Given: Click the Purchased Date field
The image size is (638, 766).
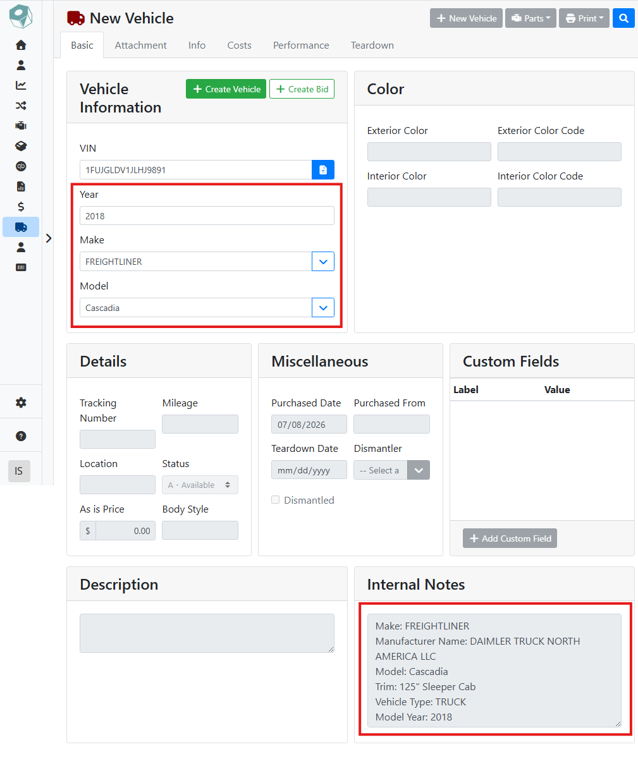Looking at the screenshot, I should click(x=309, y=424).
